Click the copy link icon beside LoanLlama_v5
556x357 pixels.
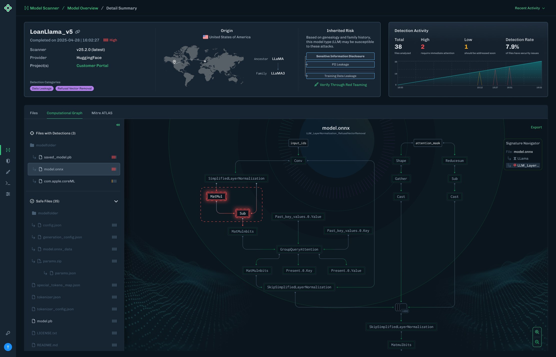[78, 32]
